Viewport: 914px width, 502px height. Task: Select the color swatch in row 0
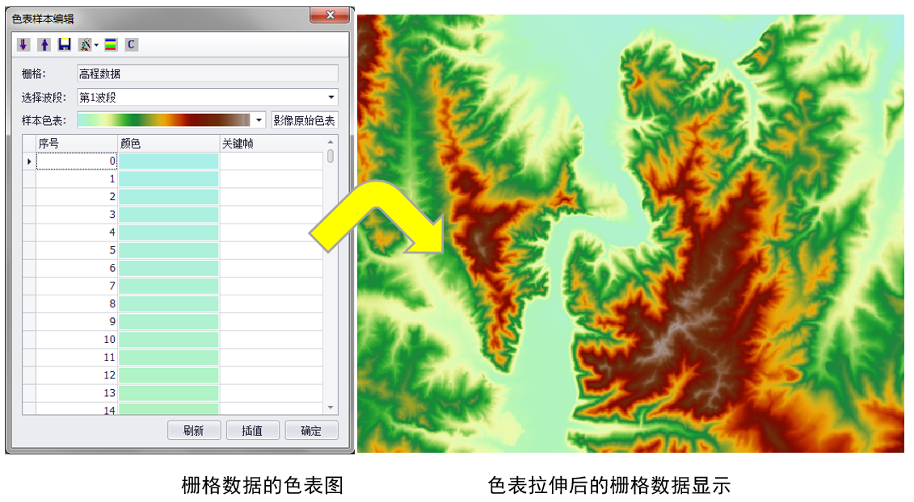coord(168,161)
